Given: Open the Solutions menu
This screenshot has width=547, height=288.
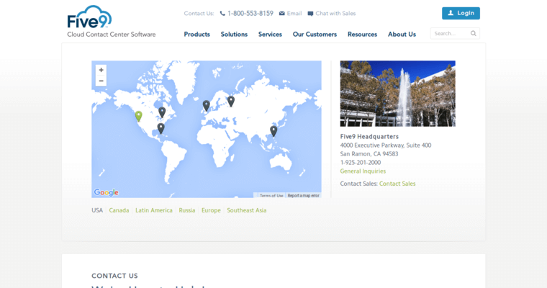Looking at the screenshot, I should (x=234, y=34).
